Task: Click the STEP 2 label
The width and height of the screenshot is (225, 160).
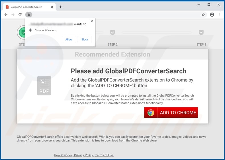Action: (113, 44)
